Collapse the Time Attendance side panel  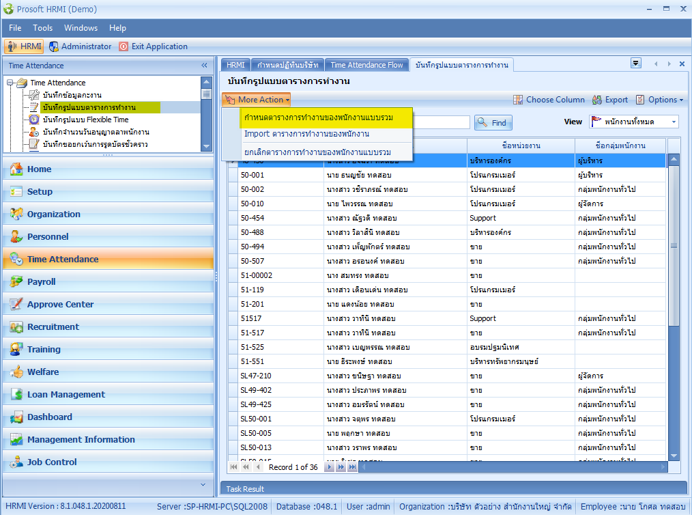(x=204, y=66)
